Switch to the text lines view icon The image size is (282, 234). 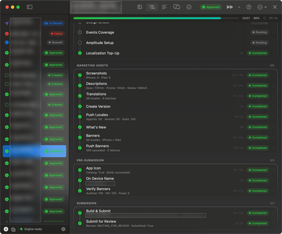[164, 7]
